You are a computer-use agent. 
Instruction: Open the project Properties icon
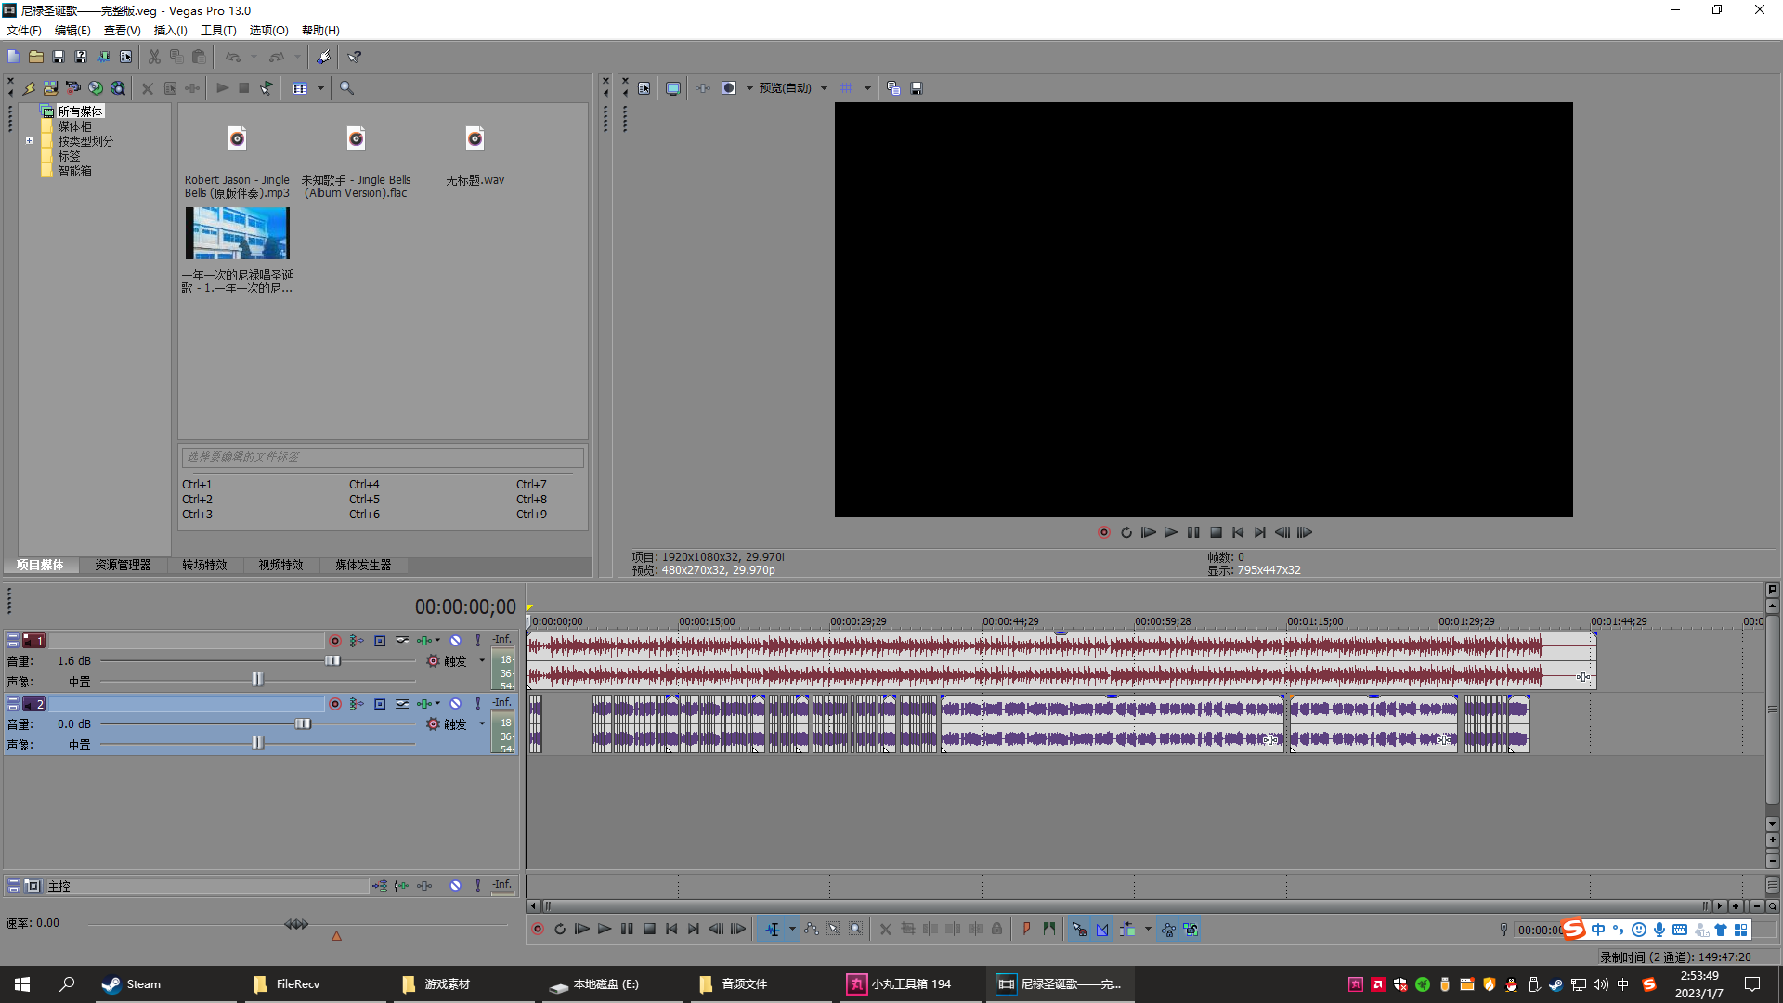tap(125, 57)
